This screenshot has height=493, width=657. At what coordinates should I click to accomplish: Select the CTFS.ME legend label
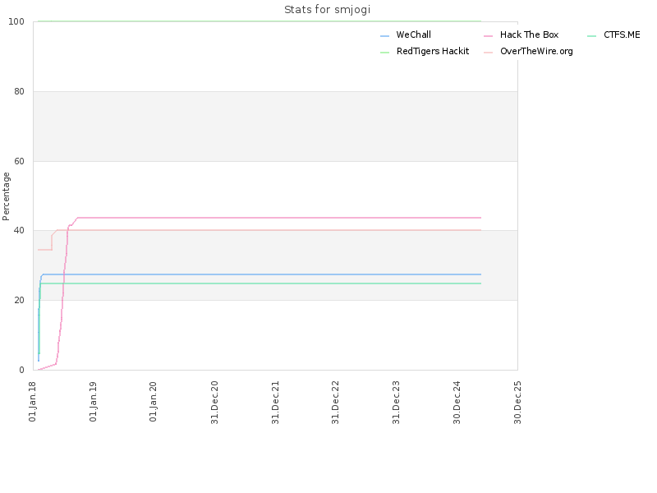coord(622,35)
